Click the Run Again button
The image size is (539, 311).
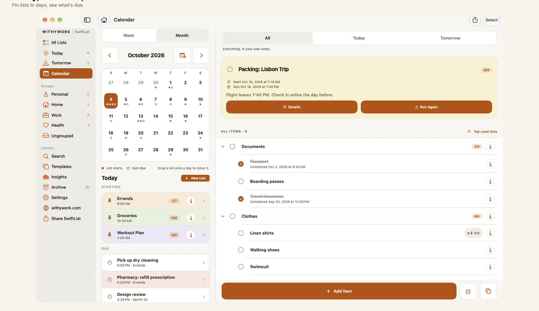[426, 107]
